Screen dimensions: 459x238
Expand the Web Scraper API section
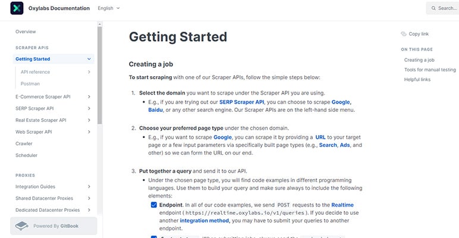coord(89,131)
